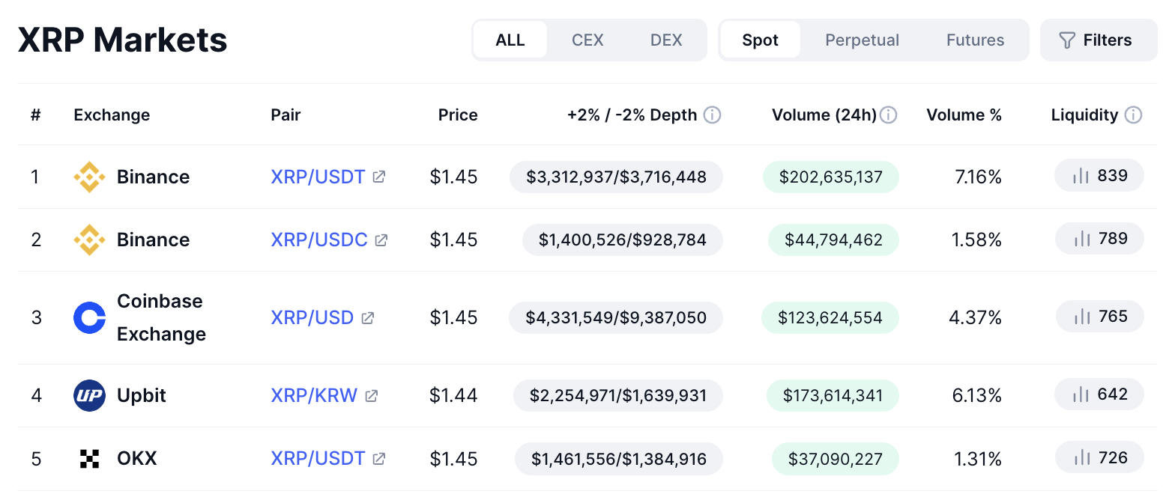1166x503 pixels.
Task: Click the external link icon next to XRP/KRW
Action: point(372,395)
